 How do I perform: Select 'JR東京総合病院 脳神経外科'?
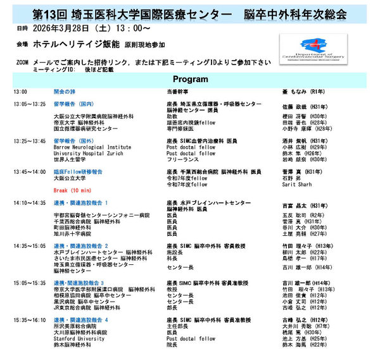(x=87, y=308)
